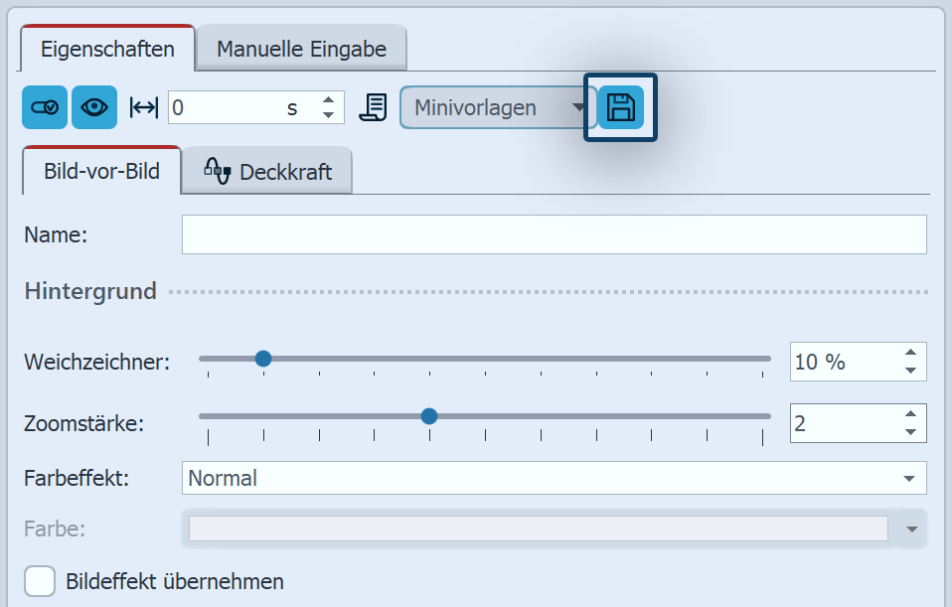Switch to the Manuelle Eingabe tab
This screenshot has width=952, height=607.
[301, 49]
